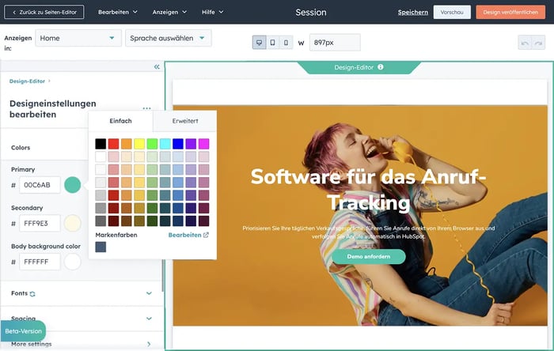Click the undo arrow button
The image size is (554, 351).
point(525,43)
